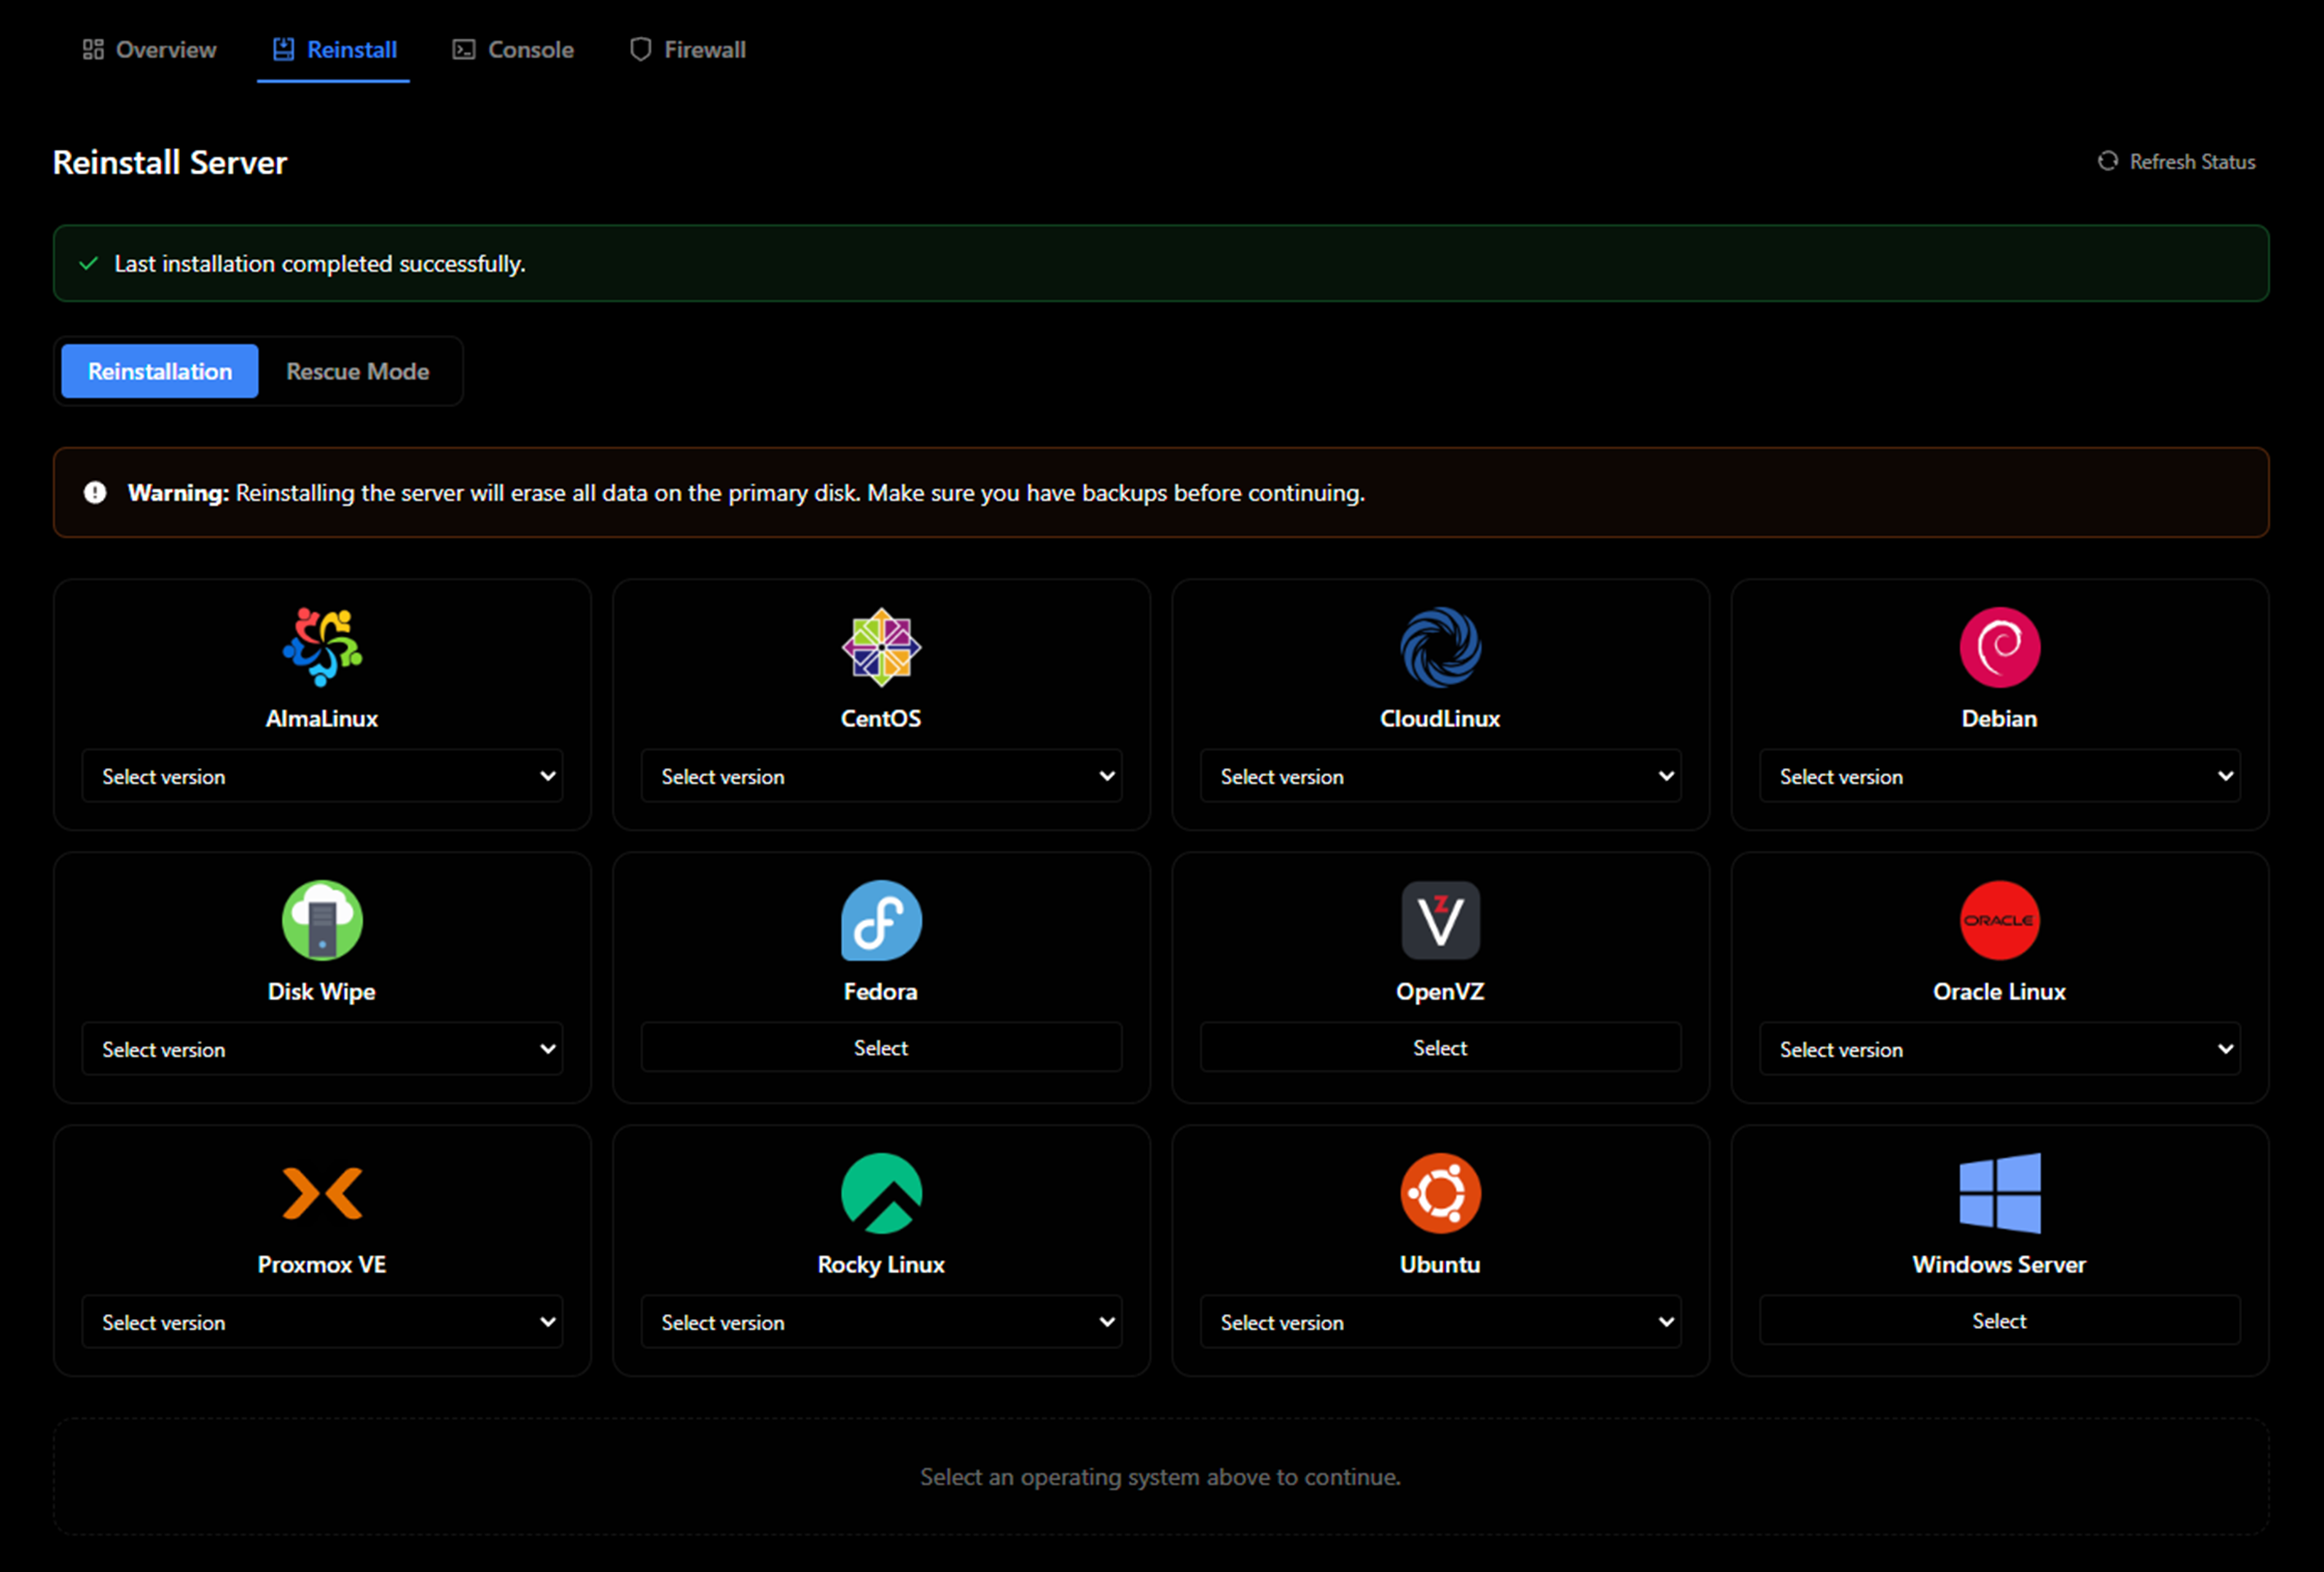
Task: Click the Reinstall Server heading
Action: click(170, 162)
